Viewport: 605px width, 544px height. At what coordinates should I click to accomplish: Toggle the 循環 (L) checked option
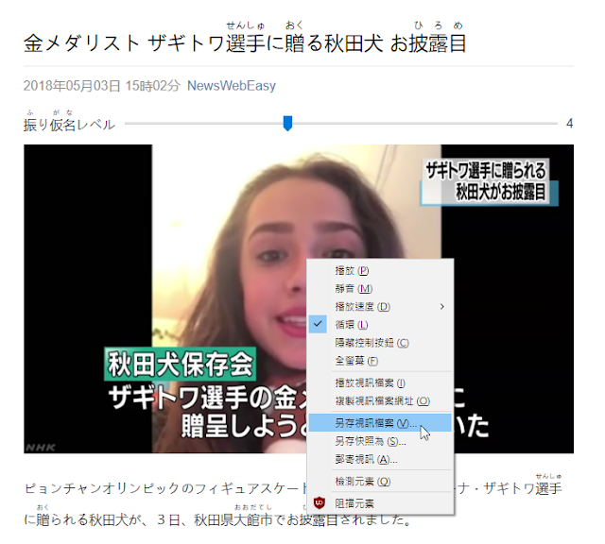click(x=380, y=325)
